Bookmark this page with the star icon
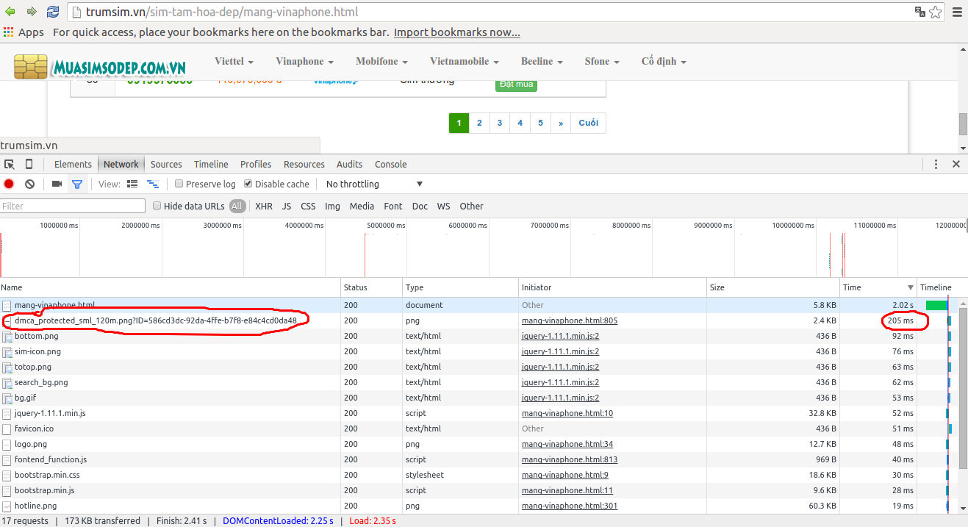The height and width of the screenshot is (527, 968). pyautogui.click(x=935, y=12)
